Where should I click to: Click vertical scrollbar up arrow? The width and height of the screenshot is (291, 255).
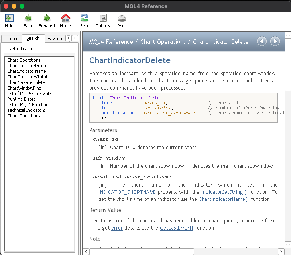[288, 35]
